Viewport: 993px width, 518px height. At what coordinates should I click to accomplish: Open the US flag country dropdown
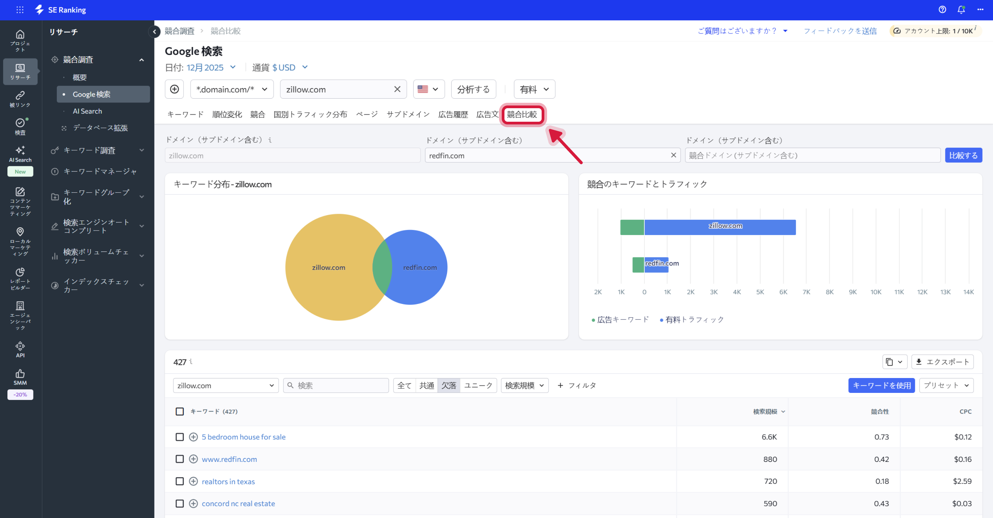coord(428,89)
